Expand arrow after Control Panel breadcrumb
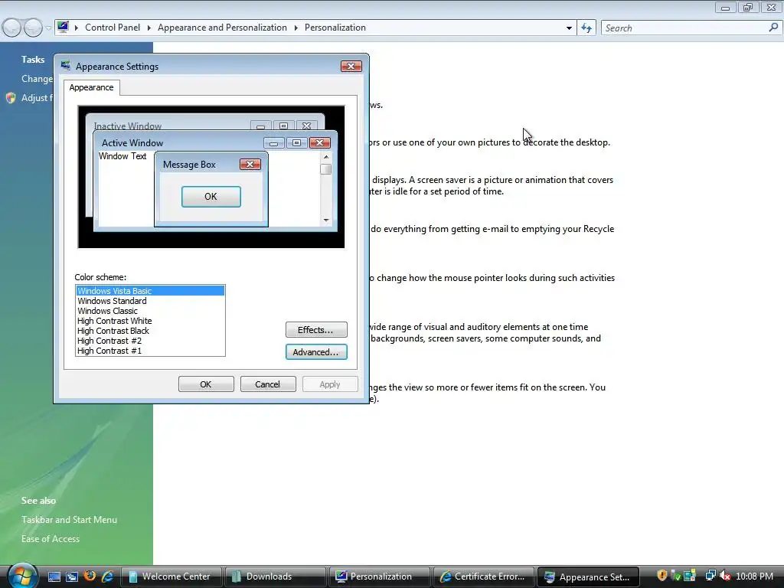Image resolution: width=784 pixels, height=588 pixels. (149, 28)
